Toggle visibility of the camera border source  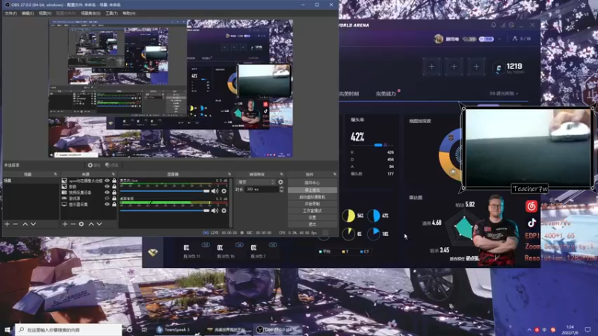107,181
